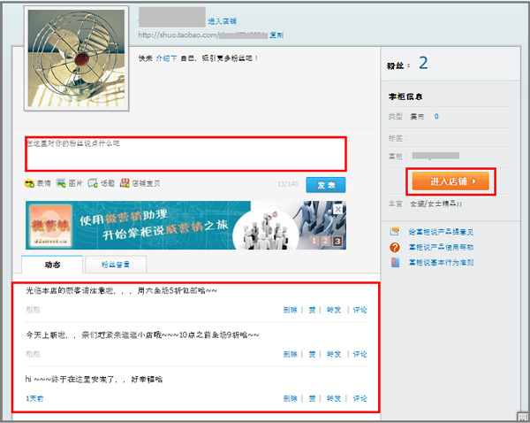Image resolution: width=530 pixels, height=423 pixels.
Task: Forward the hi 终于在这里安家了 post
Action: point(334,398)
